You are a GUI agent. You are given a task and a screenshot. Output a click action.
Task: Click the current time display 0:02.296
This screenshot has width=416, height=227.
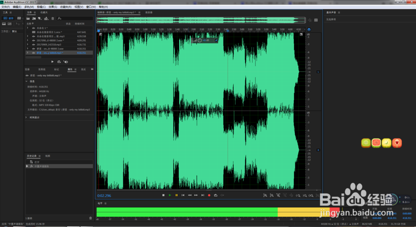104,196
